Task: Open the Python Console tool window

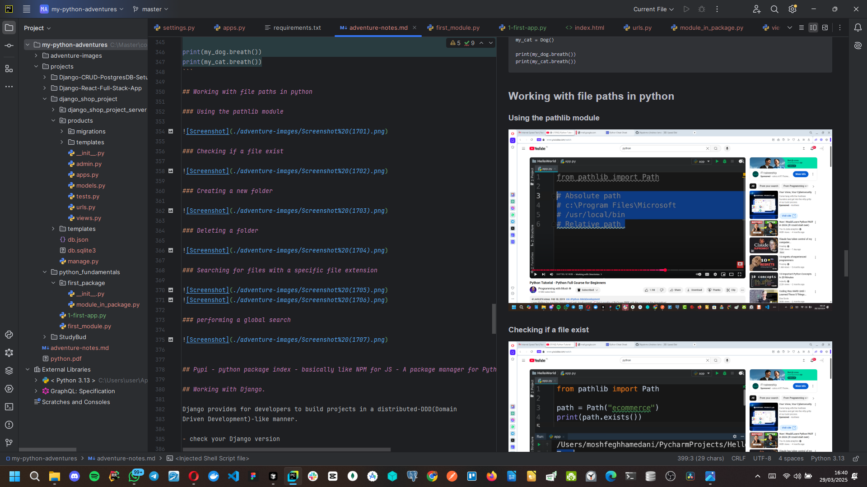Action: tap(9, 335)
